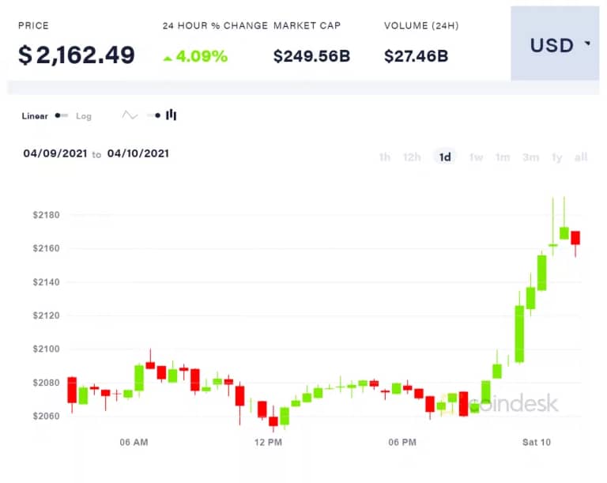Open end date 04/10/2021 picker

[x=138, y=153]
